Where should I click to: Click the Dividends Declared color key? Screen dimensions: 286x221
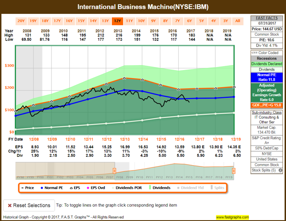(267, 64)
